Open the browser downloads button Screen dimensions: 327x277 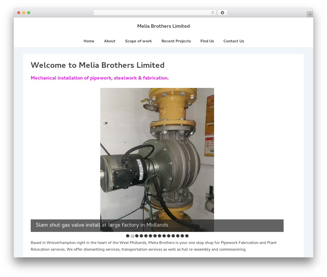[222, 13]
